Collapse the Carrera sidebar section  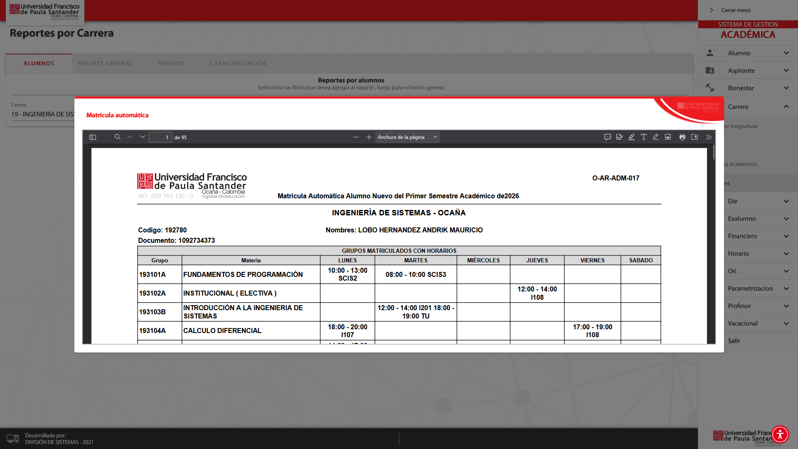tap(786, 107)
